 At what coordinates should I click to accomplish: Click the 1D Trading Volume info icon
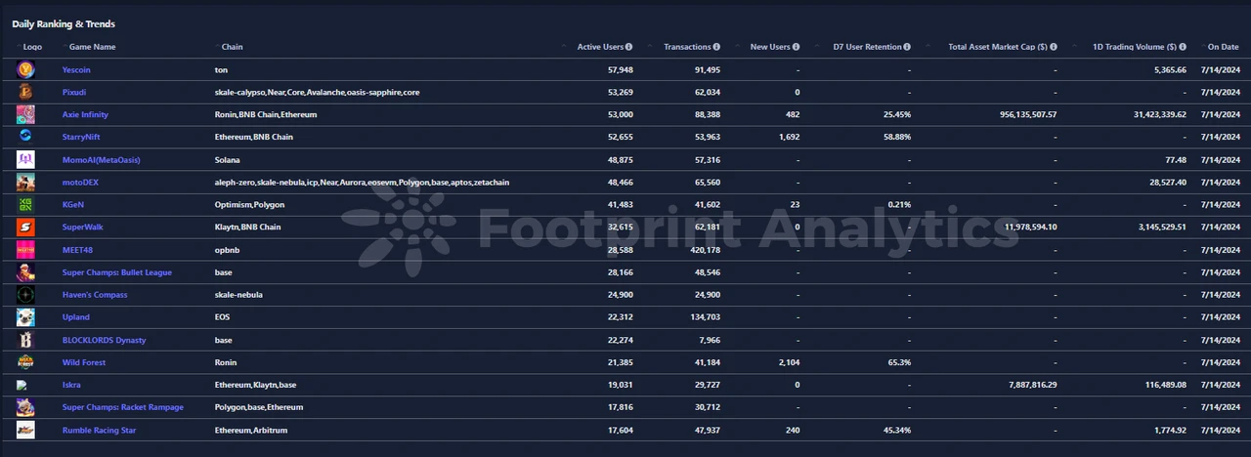click(1183, 47)
